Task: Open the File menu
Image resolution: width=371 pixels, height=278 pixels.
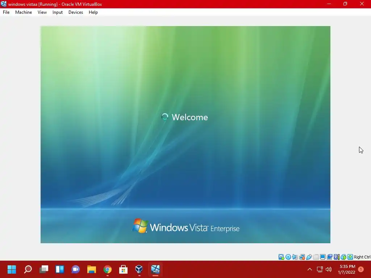Action: click(6, 12)
